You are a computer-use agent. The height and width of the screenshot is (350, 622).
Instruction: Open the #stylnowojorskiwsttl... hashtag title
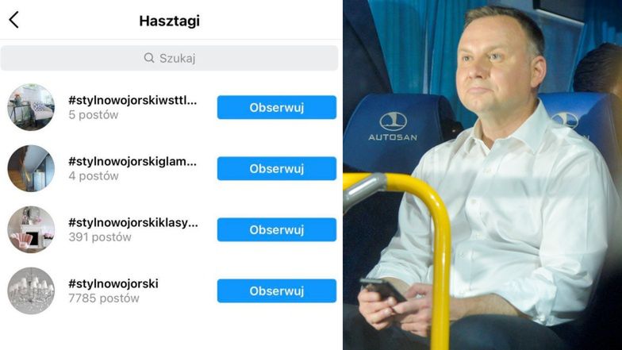tap(132, 101)
